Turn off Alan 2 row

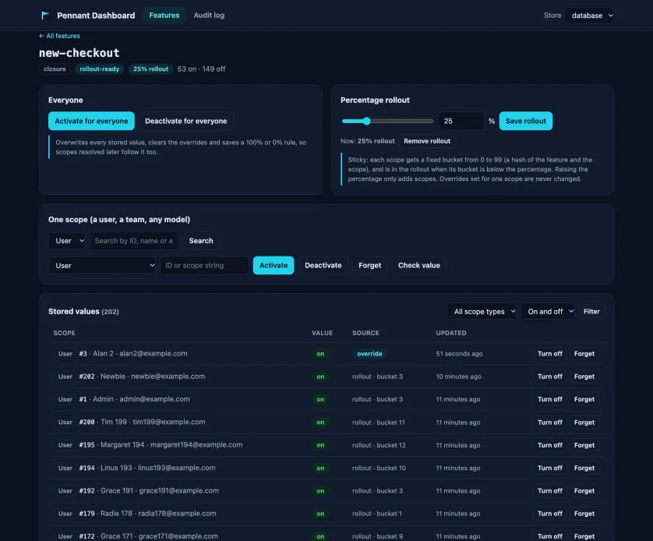tap(549, 354)
